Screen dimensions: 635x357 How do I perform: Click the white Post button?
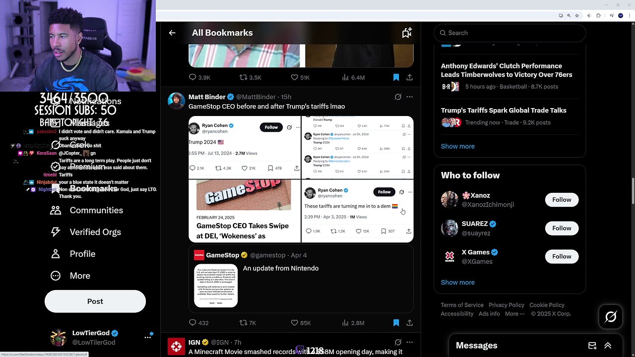[x=95, y=301]
